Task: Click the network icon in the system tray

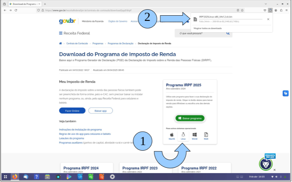Action: point(272,177)
